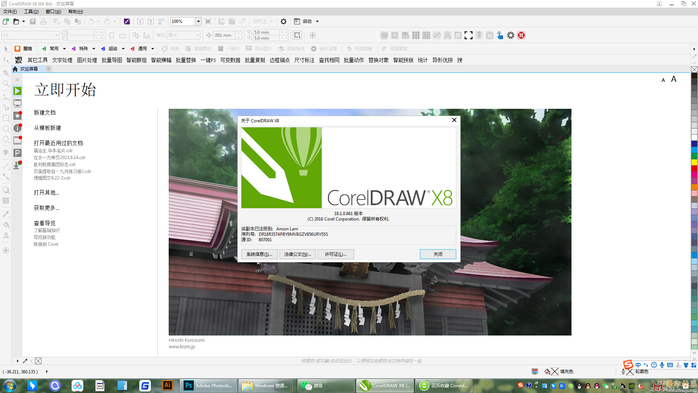Open the 窗口(W) menu

tap(53, 12)
